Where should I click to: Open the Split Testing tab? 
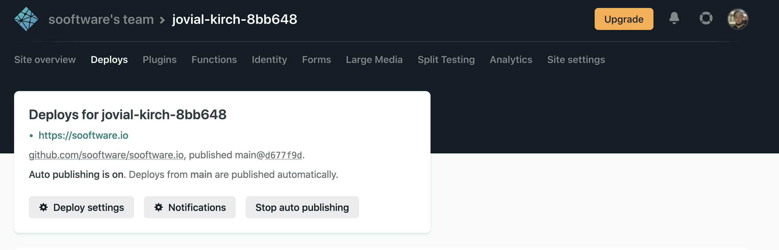(446, 59)
